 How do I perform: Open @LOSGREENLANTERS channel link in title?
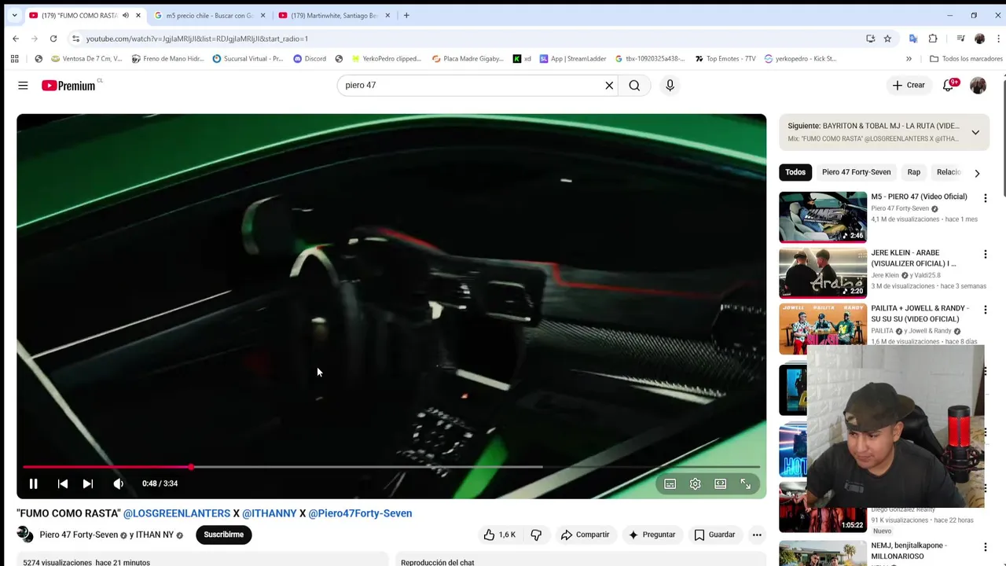177,513
